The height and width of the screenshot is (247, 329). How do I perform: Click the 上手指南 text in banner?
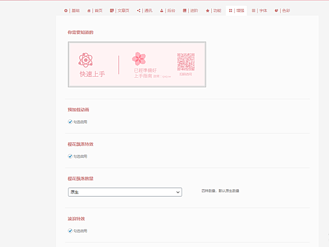click(x=143, y=76)
